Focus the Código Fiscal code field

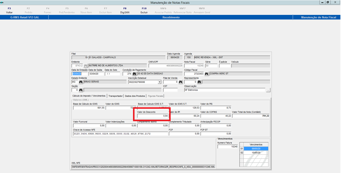194,74
